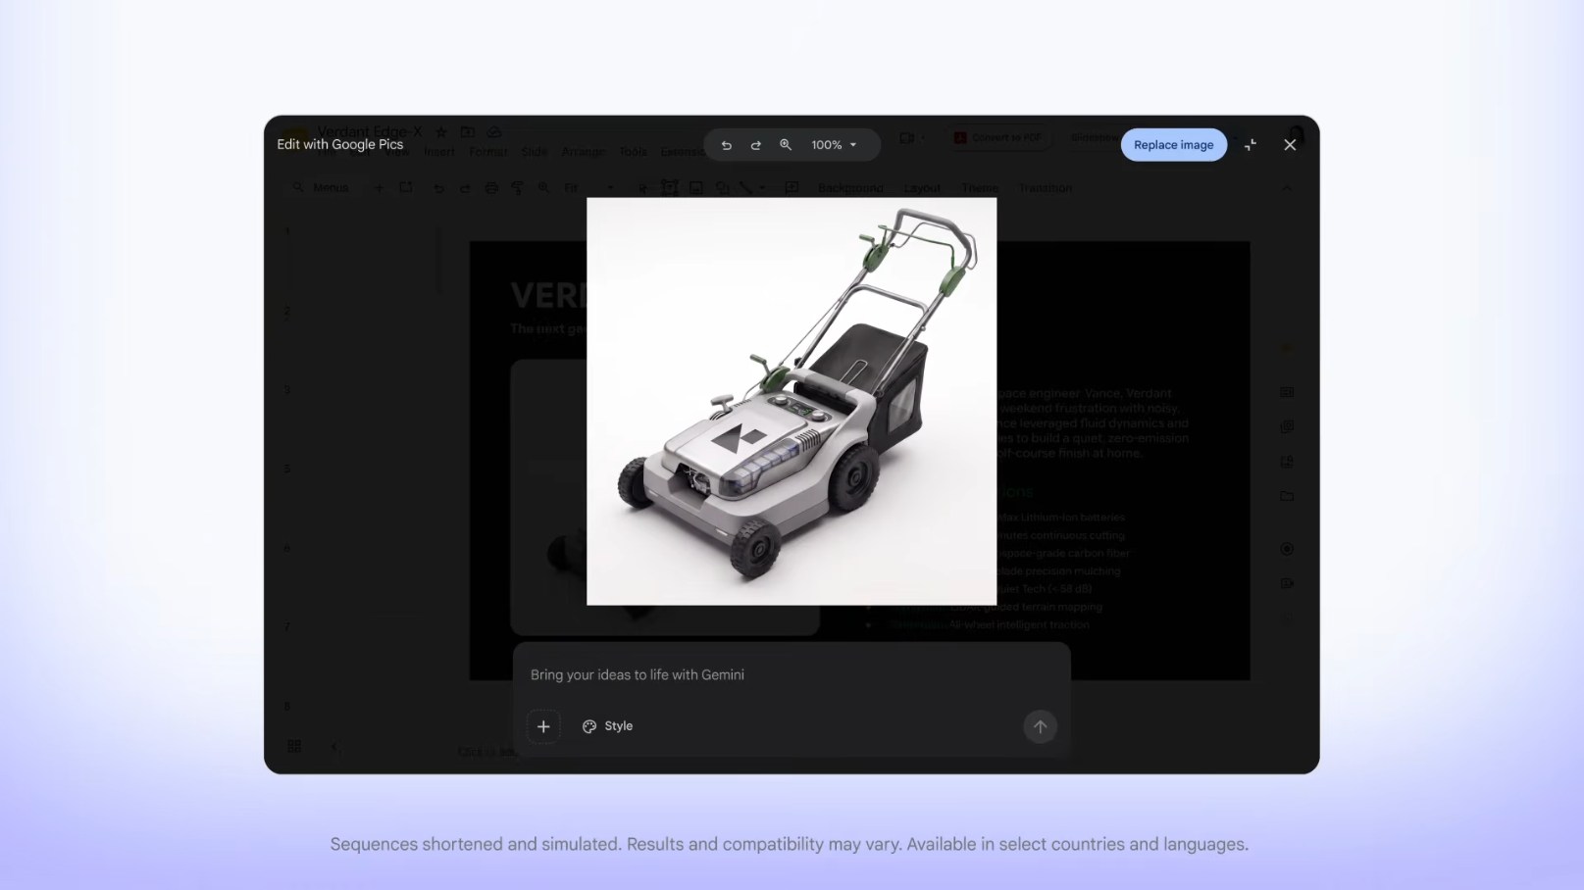Close the Edit with Google Pics dialog
The width and height of the screenshot is (1584, 890).
(x=1290, y=145)
